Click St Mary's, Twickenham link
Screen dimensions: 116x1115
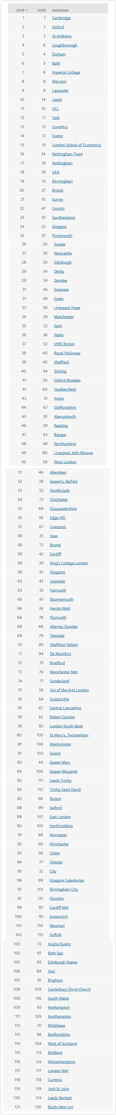(69, 735)
